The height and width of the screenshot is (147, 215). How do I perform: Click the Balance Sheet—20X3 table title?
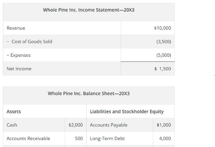[89, 93]
